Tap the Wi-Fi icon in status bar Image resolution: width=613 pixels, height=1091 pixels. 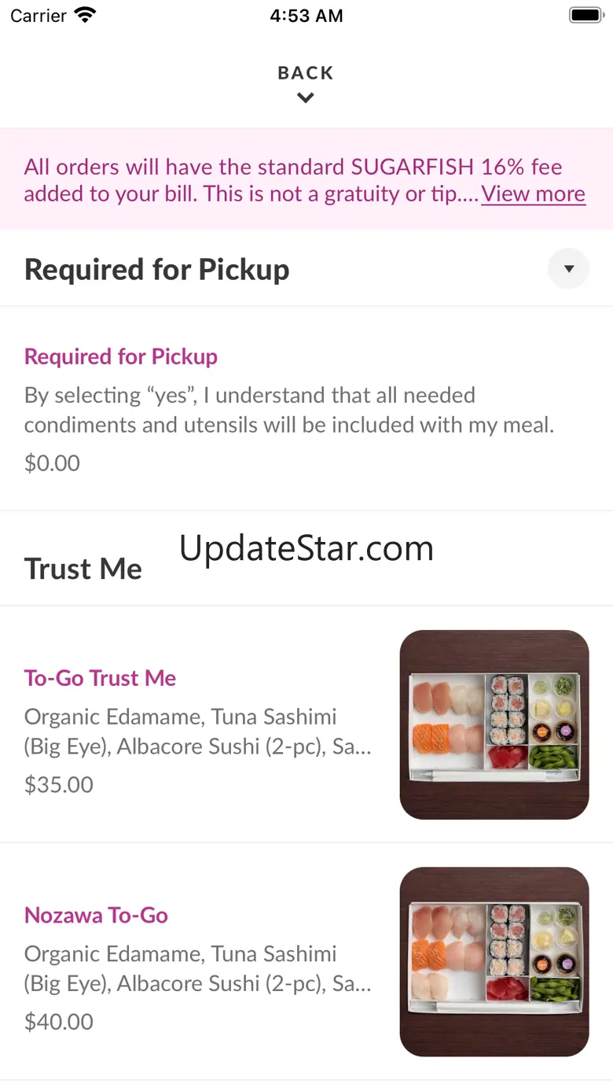[x=85, y=16]
